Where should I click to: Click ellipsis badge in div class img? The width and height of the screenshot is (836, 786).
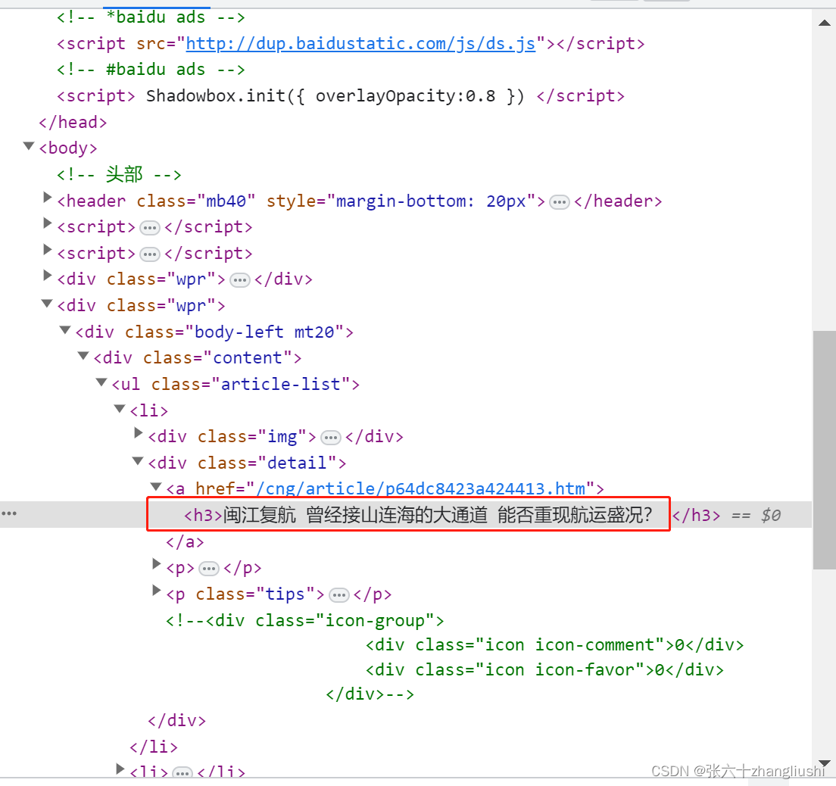(331, 438)
